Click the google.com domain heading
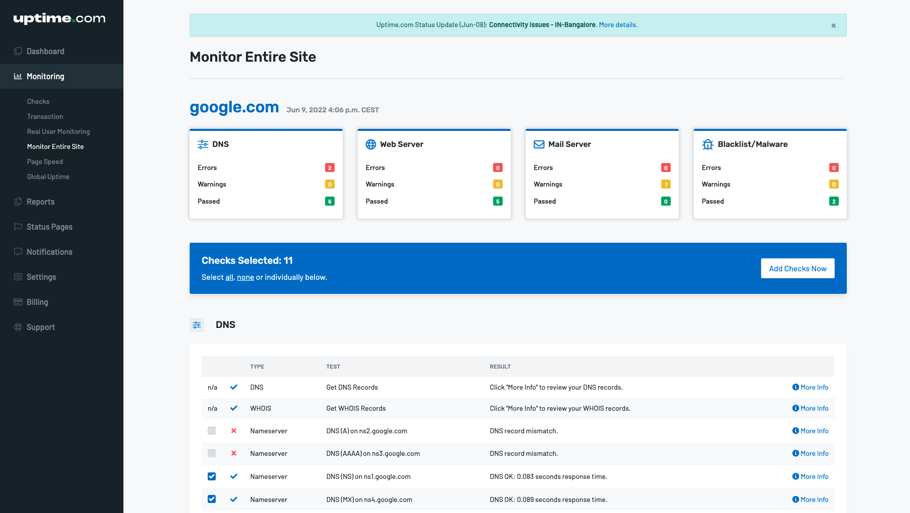The width and height of the screenshot is (910, 513). pyautogui.click(x=234, y=107)
